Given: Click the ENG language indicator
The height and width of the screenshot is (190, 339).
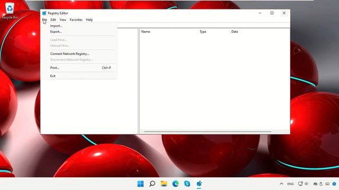Looking at the screenshot, I should pos(290,184).
